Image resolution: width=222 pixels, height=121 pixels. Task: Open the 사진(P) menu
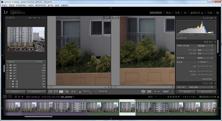point(31,5)
